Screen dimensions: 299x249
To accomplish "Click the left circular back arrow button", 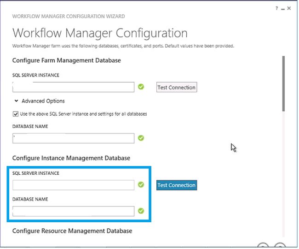I will click(x=263, y=246).
